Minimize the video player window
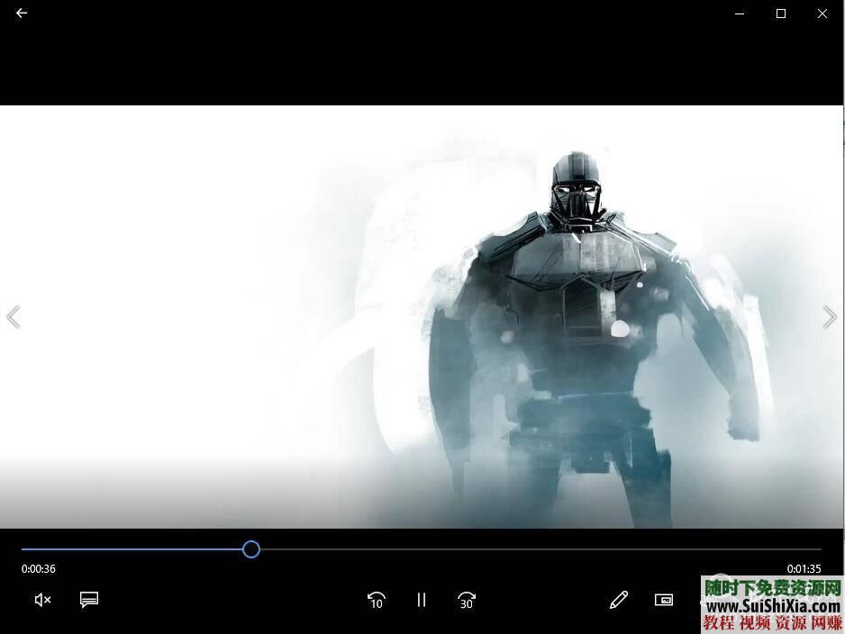Screen dimensions: 845x634 coord(740,14)
